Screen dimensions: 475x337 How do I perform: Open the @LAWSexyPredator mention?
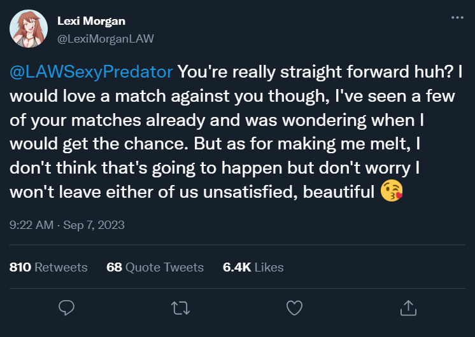pyautogui.click(x=90, y=71)
